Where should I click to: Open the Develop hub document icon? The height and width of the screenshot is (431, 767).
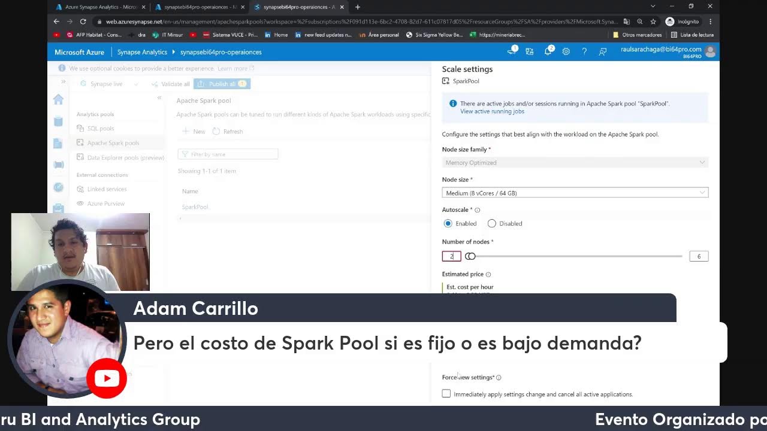point(58,143)
